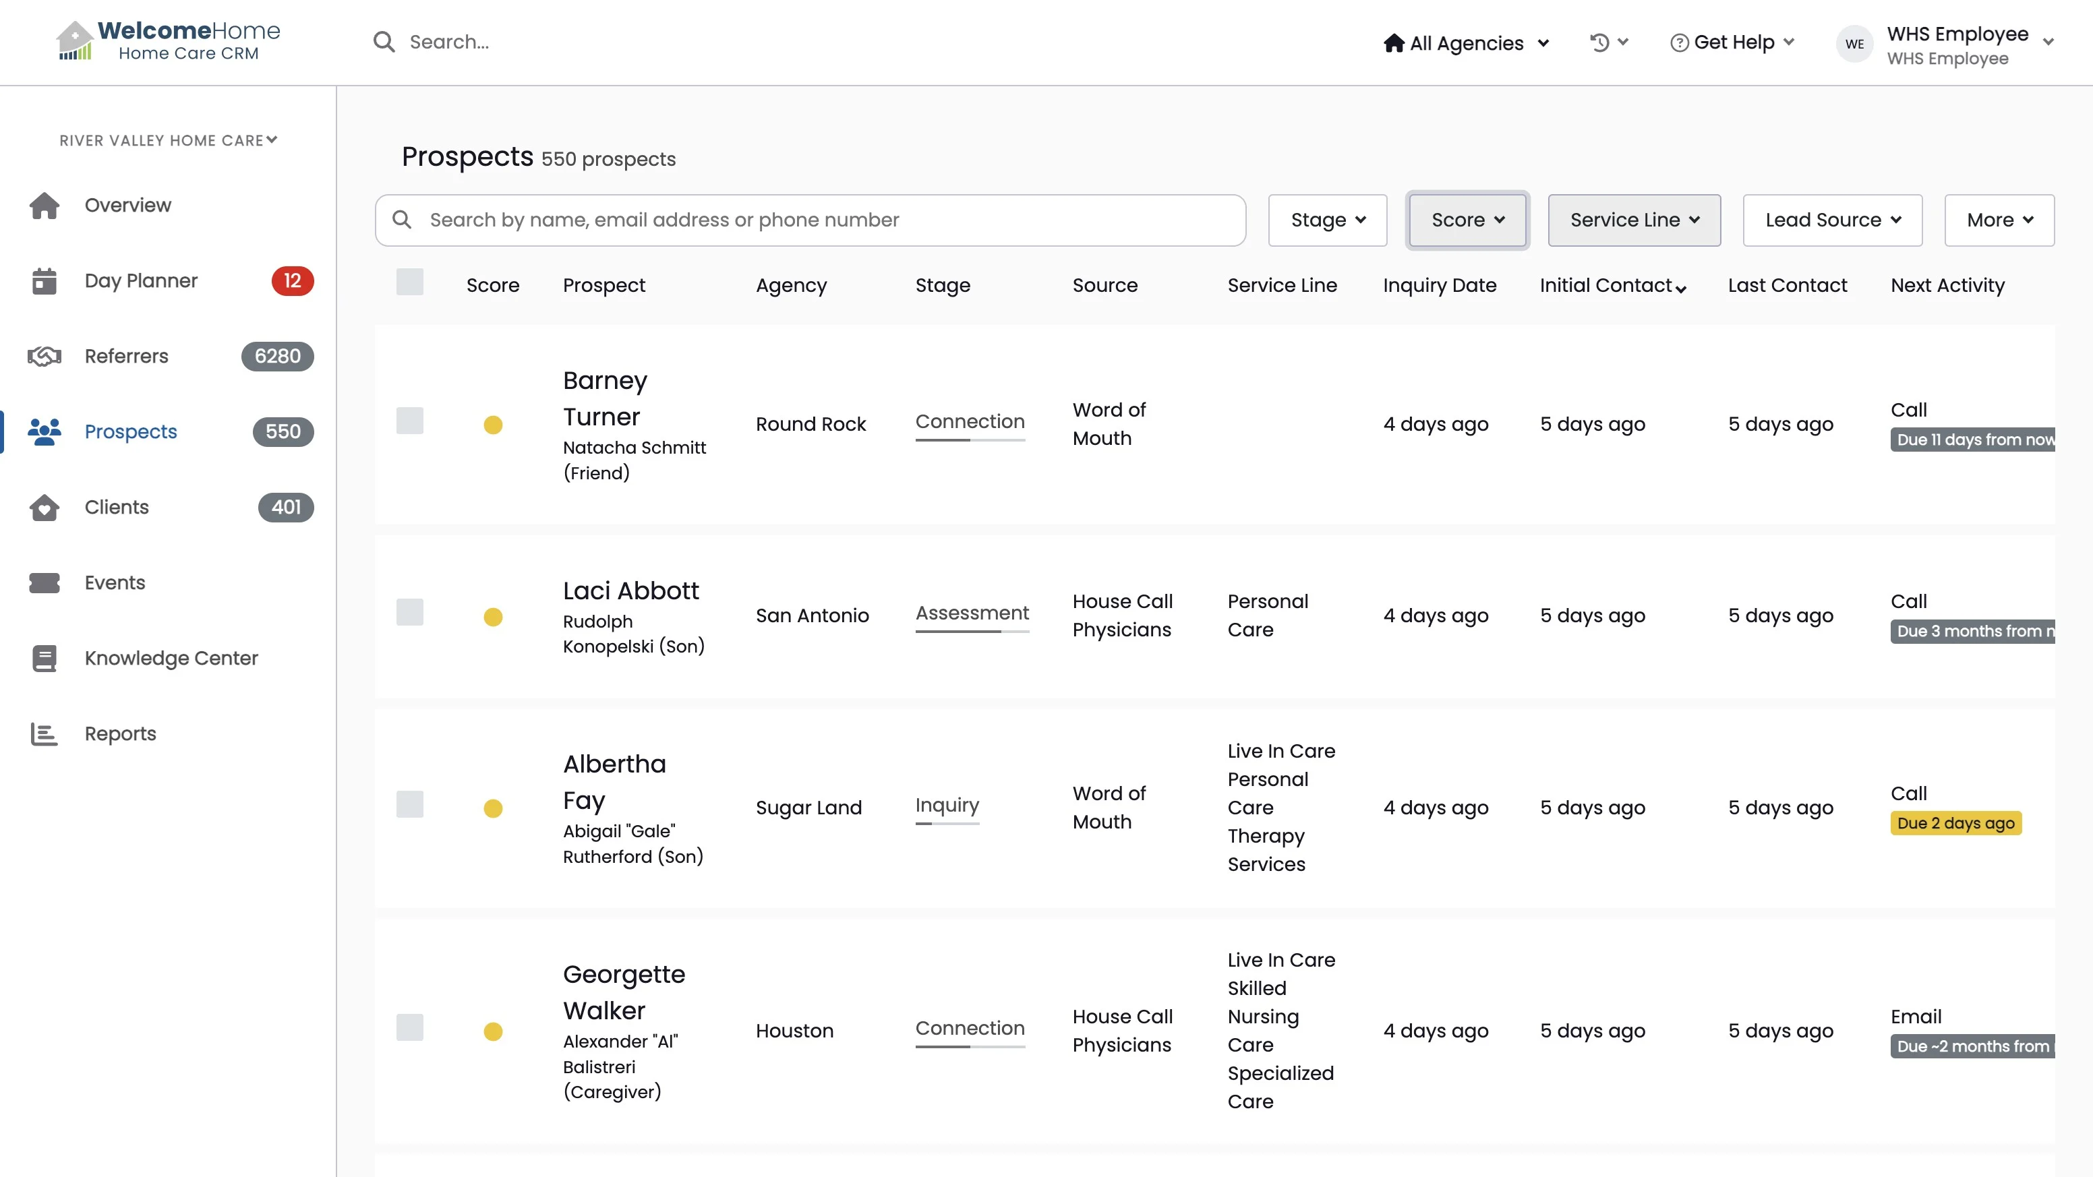
Task: Open the Get Help menu
Action: 1732,42
